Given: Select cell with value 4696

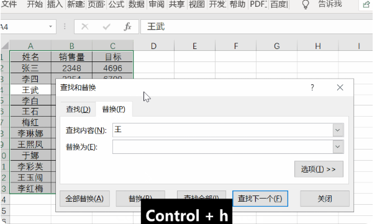Looking at the screenshot, I should [113, 68].
